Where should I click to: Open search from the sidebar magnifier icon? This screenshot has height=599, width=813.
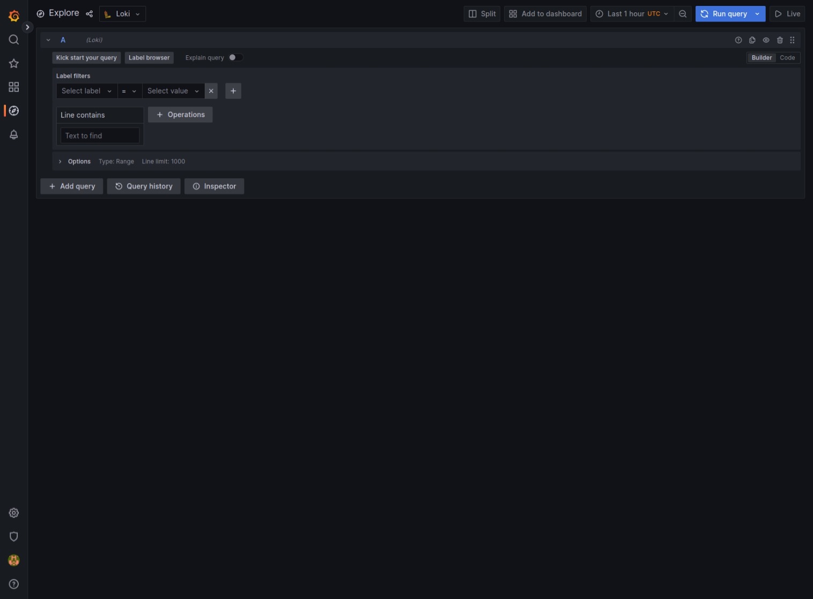[x=14, y=40]
